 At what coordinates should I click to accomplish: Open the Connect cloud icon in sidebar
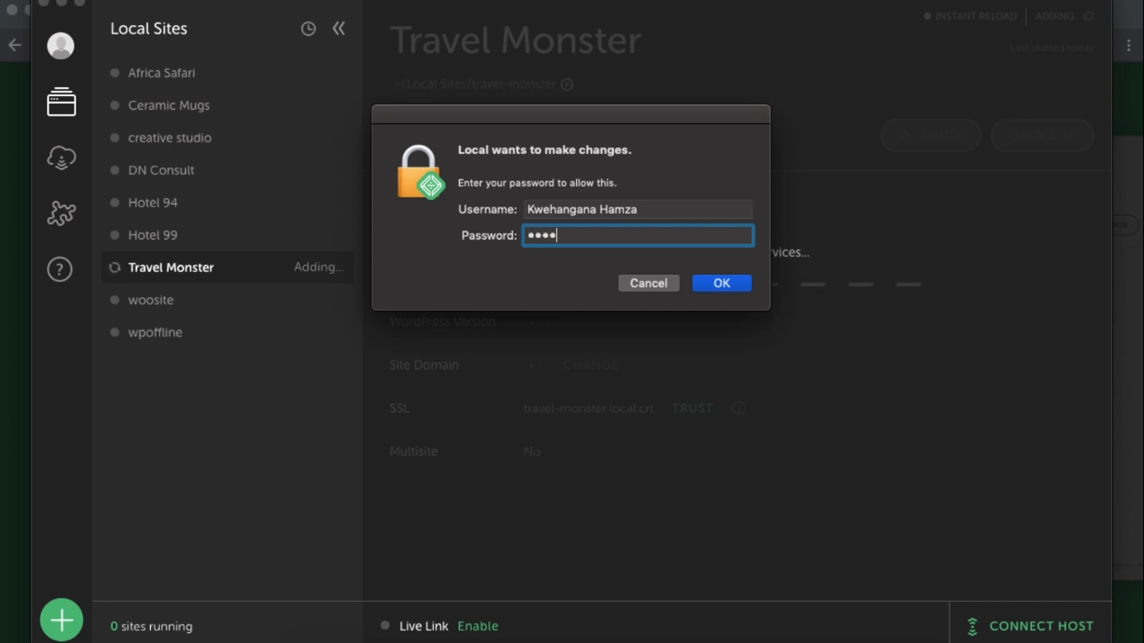pyautogui.click(x=61, y=157)
